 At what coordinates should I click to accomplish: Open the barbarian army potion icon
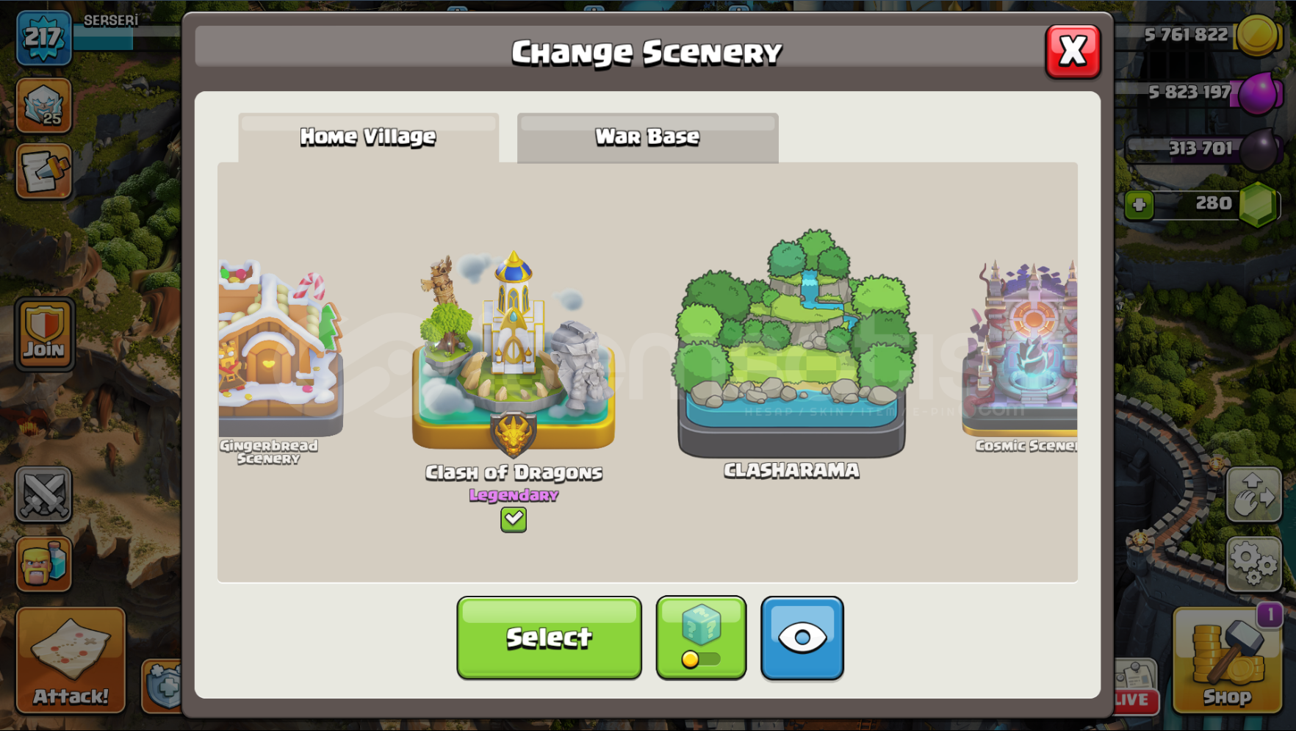pyautogui.click(x=44, y=563)
